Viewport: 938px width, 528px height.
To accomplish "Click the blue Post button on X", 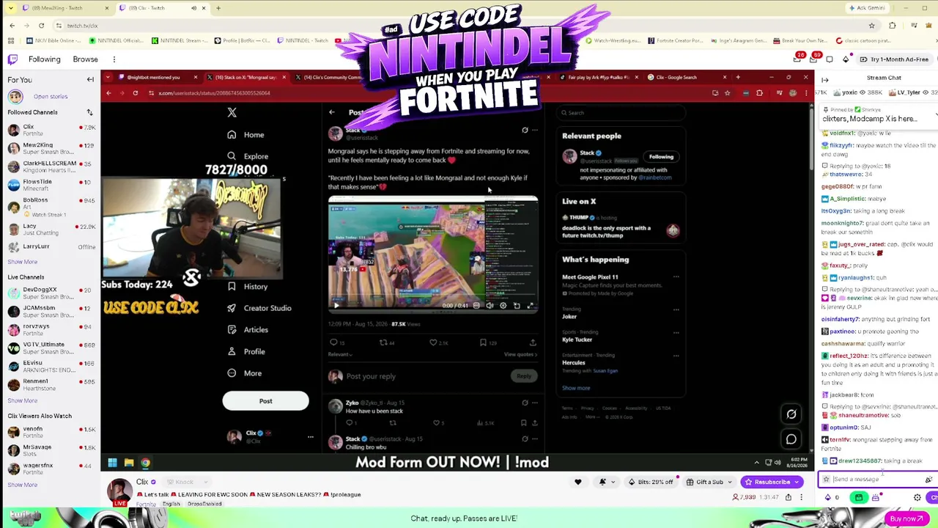I will coord(265,401).
